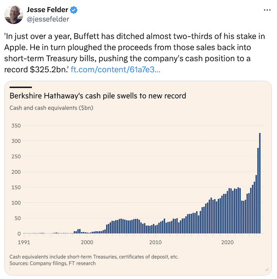
Task: Click the 2000 x-axis label
Action: click(87, 242)
